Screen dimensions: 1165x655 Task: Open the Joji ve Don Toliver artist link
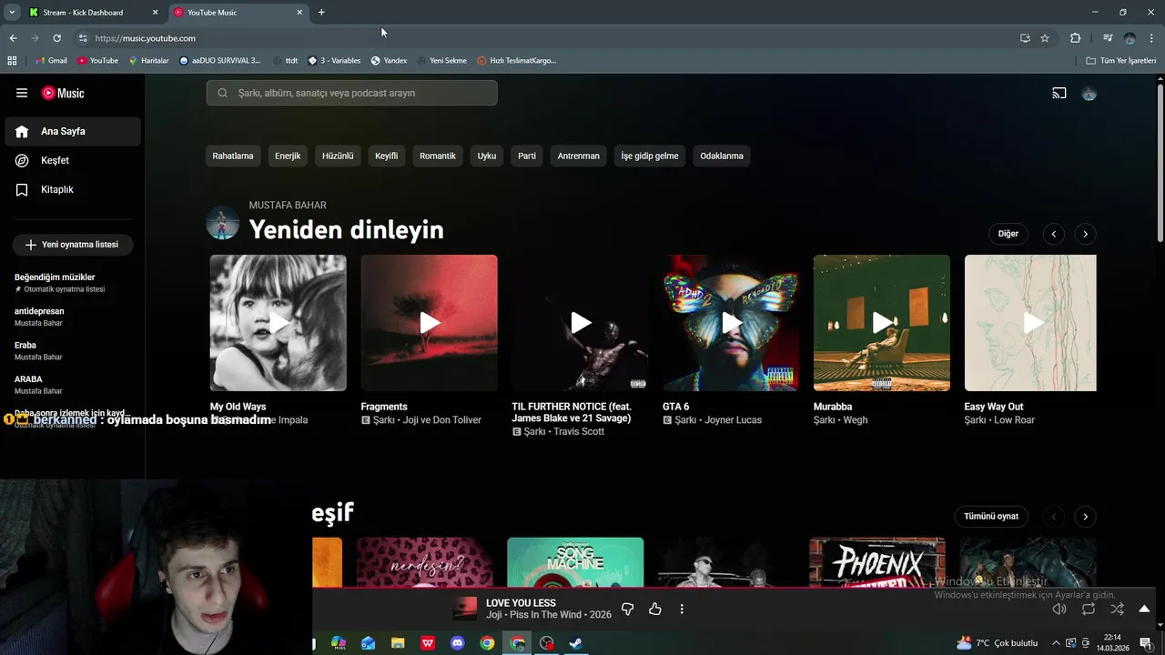point(442,420)
